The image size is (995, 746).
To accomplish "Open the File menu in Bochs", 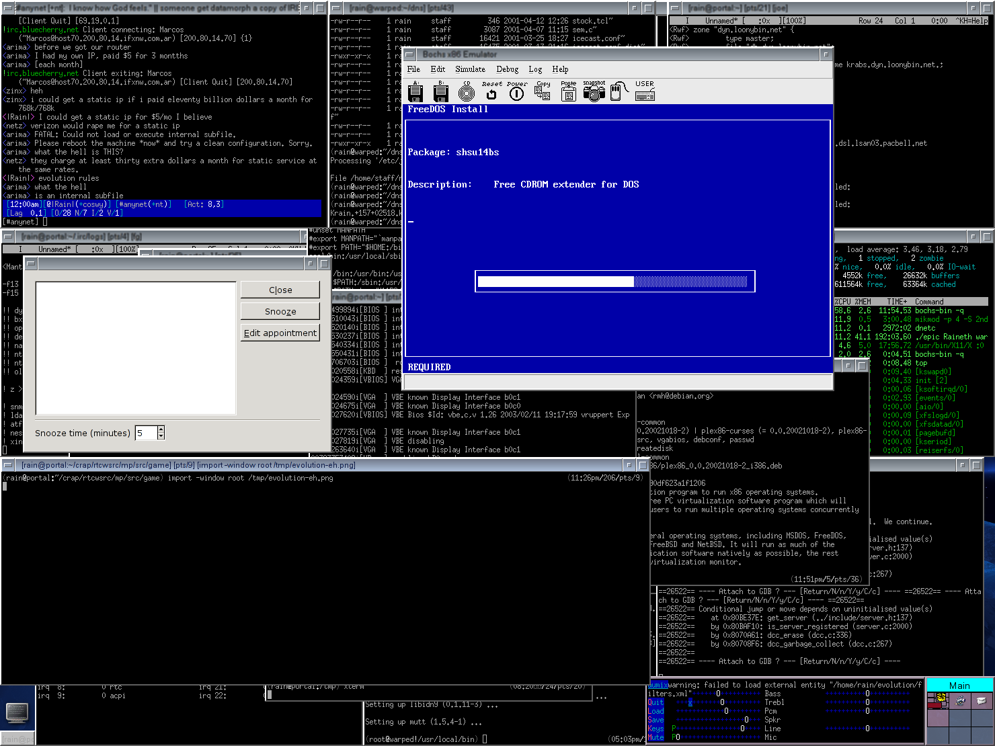I will (x=413, y=69).
